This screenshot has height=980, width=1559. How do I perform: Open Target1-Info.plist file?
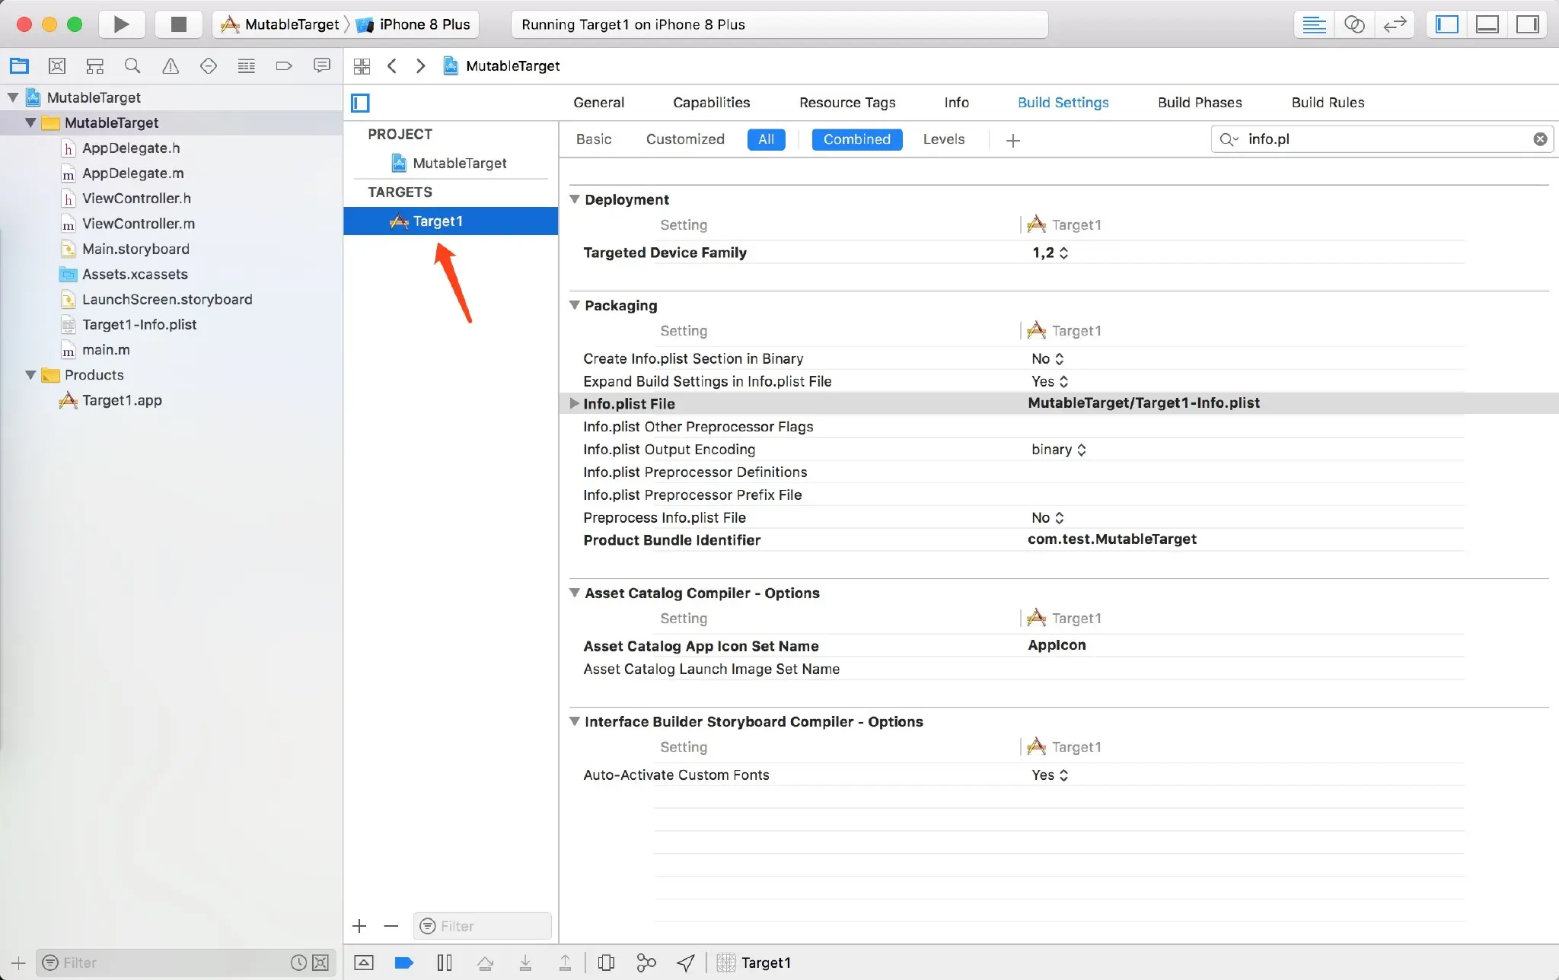click(139, 325)
